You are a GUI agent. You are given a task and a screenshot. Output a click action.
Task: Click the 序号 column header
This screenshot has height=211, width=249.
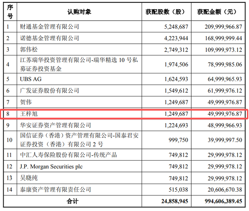[x=10, y=12]
